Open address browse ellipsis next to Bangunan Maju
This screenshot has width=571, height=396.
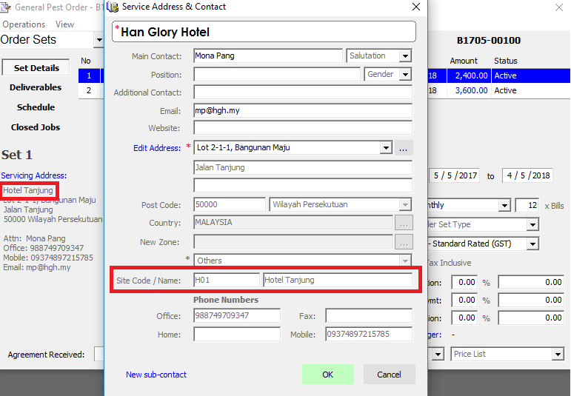(404, 148)
